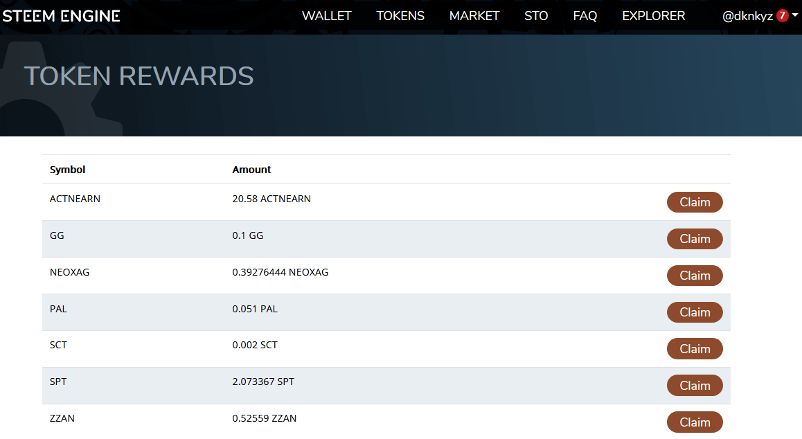802x439 pixels.
Task: Select the amount 0.002 SCT
Action: point(255,345)
